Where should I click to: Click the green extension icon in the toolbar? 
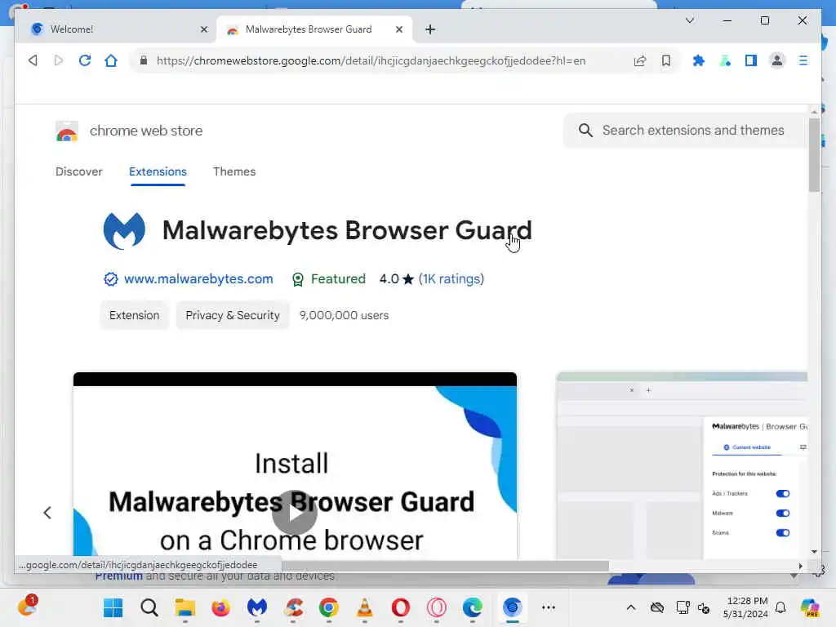pos(725,60)
